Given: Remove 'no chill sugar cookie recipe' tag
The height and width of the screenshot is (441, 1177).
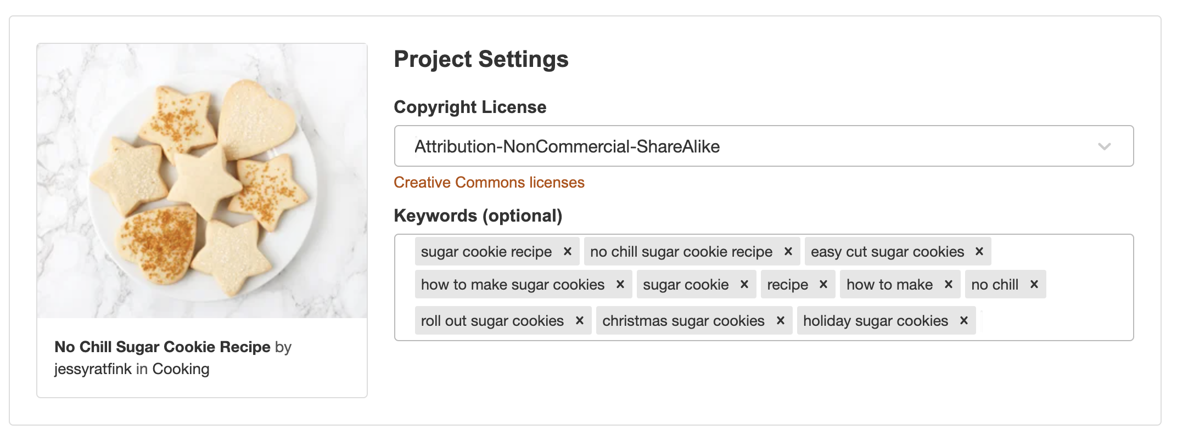Looking at the screenshot, I should coord(788,251).
